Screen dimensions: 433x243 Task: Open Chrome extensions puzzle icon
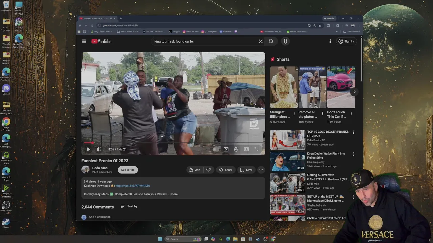(x=328, y=25)
